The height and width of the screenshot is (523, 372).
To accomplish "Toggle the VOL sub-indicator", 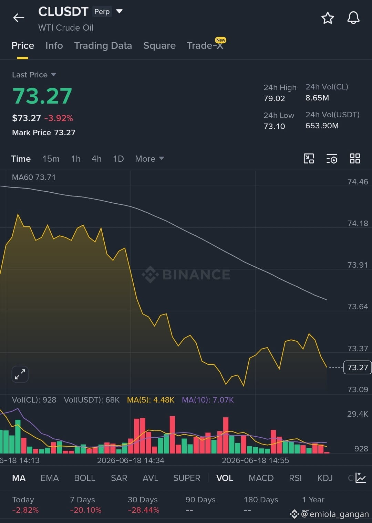I will [x=225, y=478].
